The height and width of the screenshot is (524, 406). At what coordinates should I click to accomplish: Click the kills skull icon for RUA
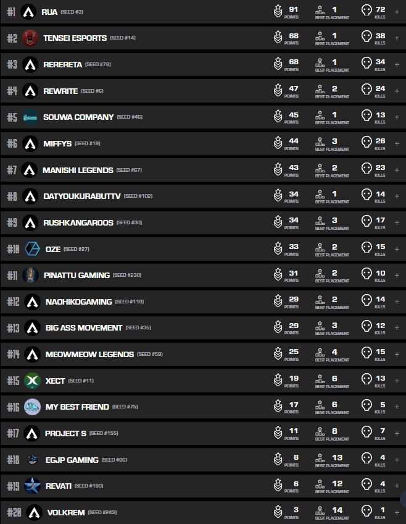(x=367, y=12)
